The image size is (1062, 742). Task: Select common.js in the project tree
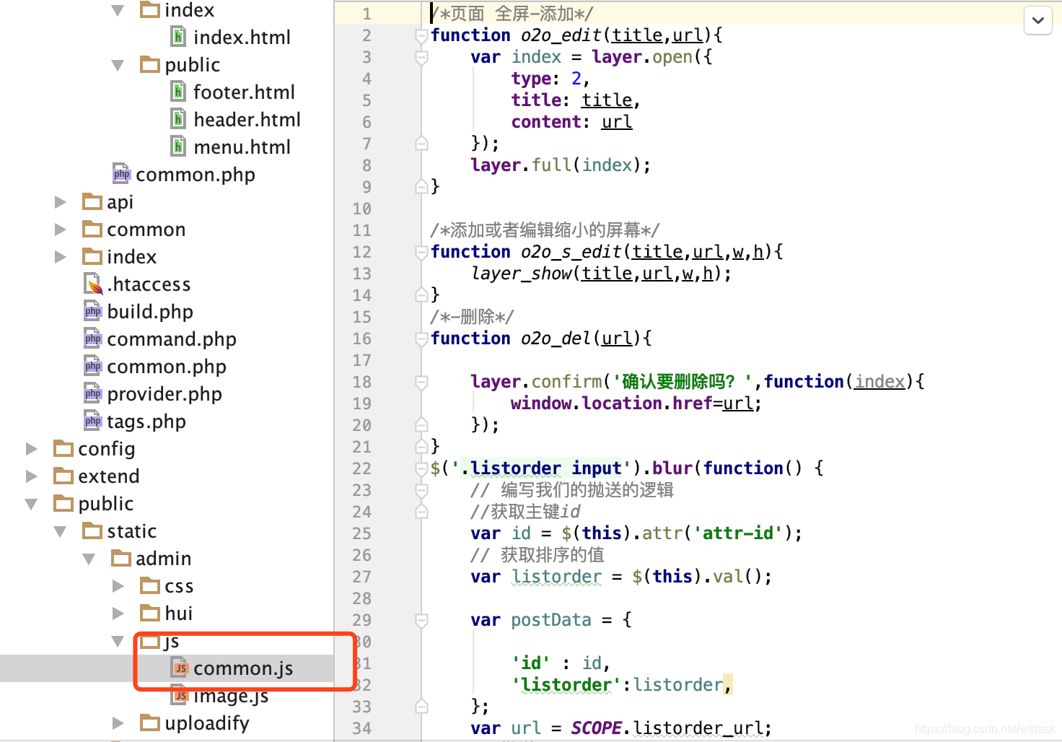[x=243, y=668]
